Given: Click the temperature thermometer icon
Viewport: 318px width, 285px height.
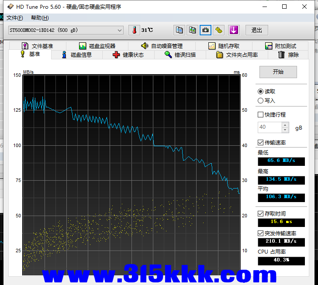Looking at the screenshot, I should [135, 30].
